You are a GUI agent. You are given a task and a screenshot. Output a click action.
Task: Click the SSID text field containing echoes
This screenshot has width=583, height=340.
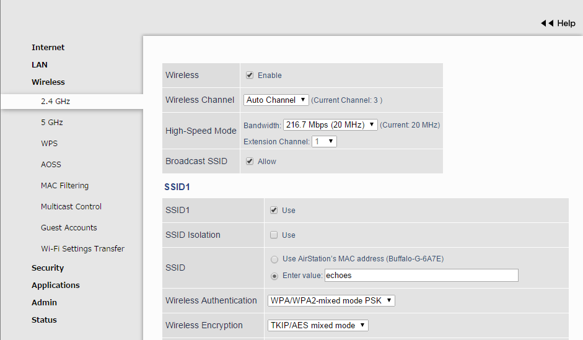coord(421,276)
